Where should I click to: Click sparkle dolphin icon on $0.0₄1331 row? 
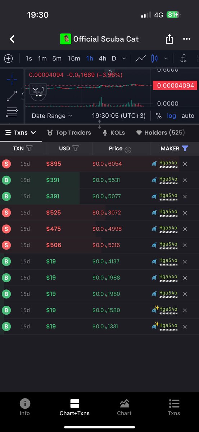click(155, 326)
